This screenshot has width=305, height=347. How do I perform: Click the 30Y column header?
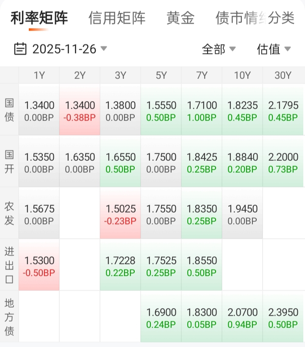click(x=283, y=76)
